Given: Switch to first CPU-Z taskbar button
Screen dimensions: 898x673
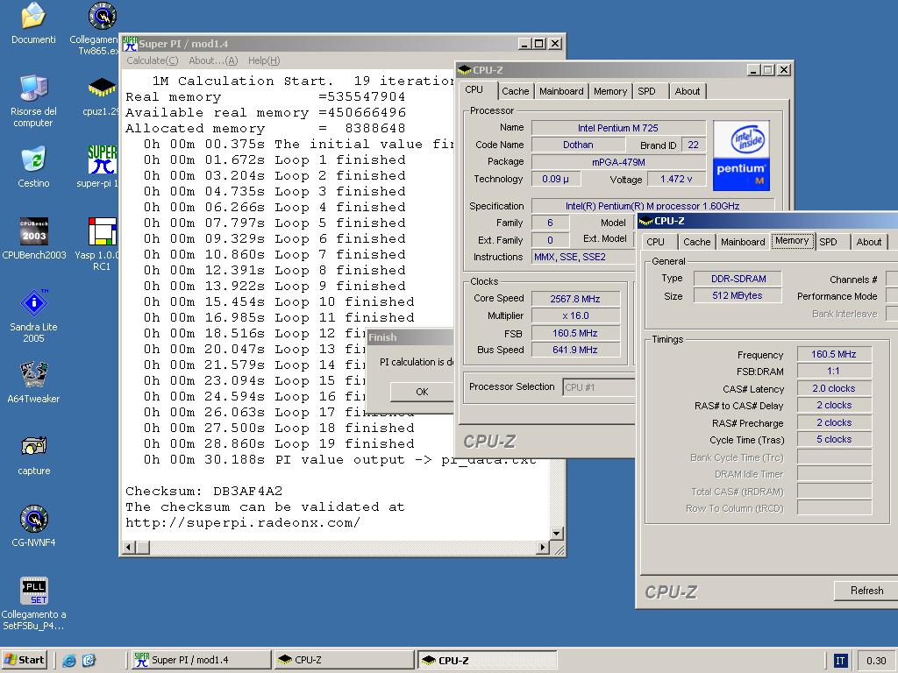Looking at the screenshot, I should [x=344, y=660].
